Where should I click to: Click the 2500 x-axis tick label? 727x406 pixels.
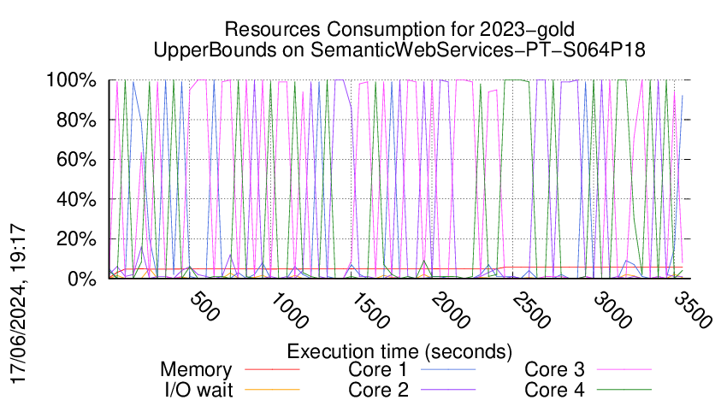point(531,311)
